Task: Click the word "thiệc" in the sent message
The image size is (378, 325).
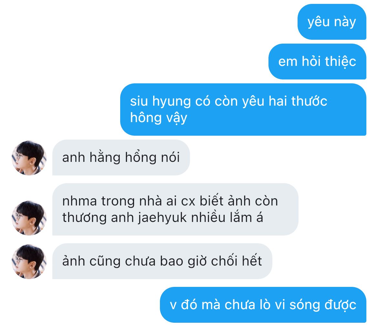Action: [341, 61]
